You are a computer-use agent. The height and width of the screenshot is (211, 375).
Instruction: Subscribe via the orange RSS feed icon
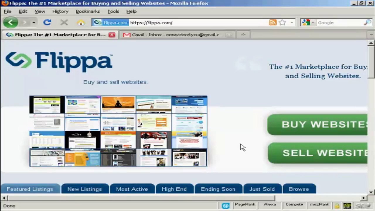[x=273, y=23]
